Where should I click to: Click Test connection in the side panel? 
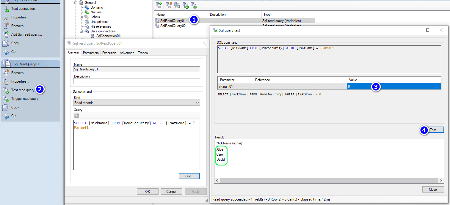(x=24, y=9)
